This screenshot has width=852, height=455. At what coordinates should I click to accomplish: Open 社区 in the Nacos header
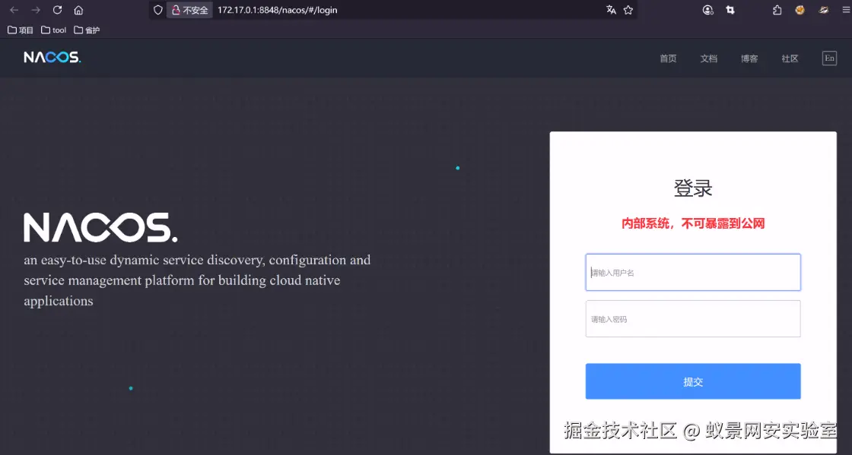pos(790,58)
